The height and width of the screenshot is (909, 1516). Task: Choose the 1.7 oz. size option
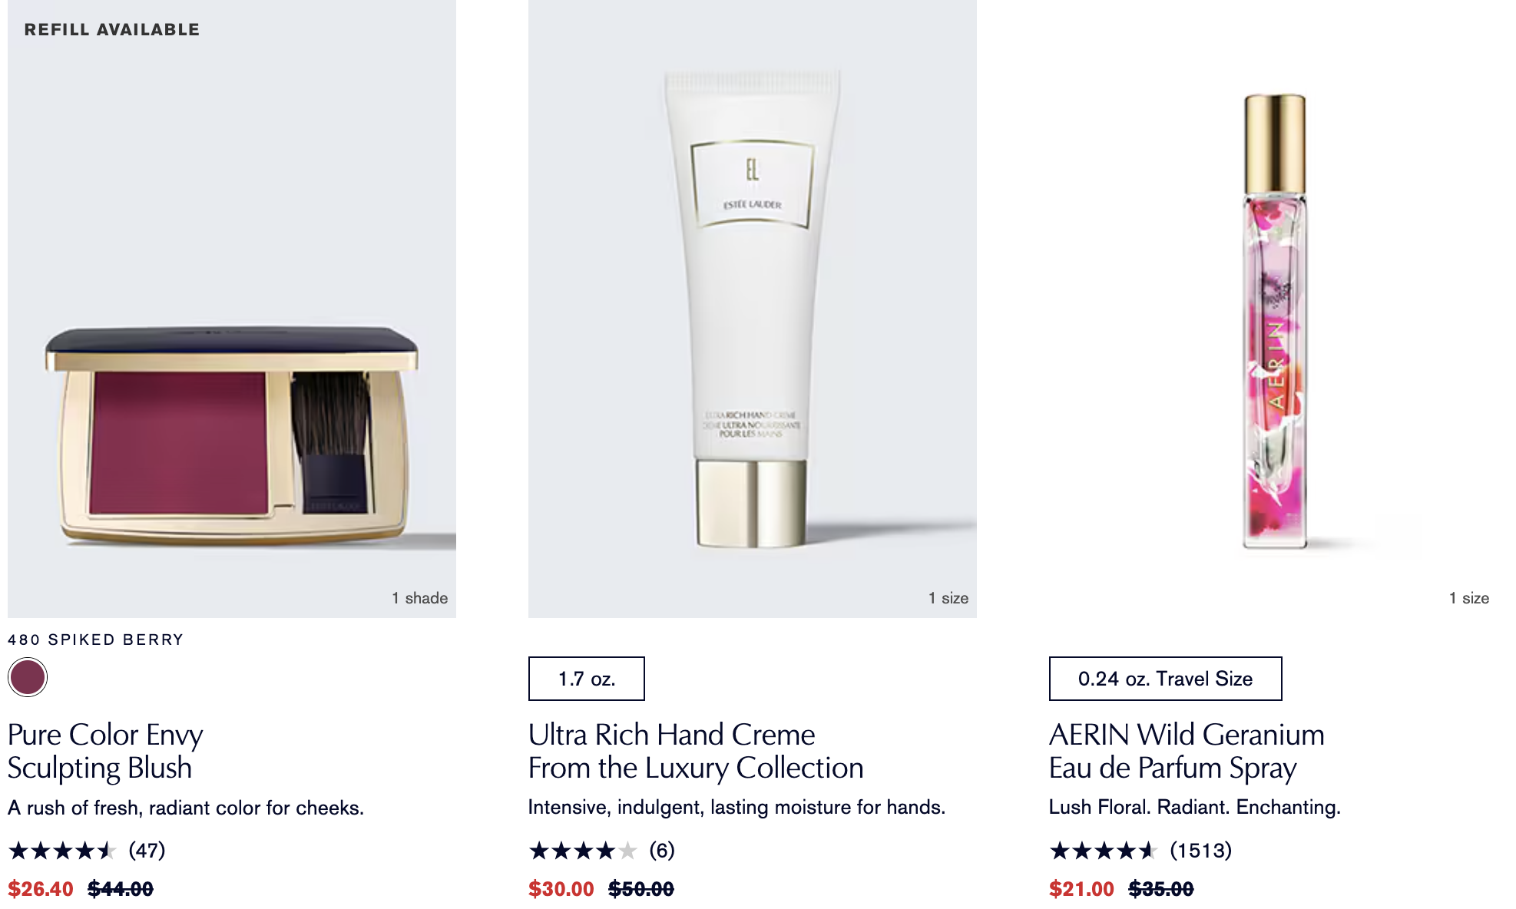click(587, 679)
